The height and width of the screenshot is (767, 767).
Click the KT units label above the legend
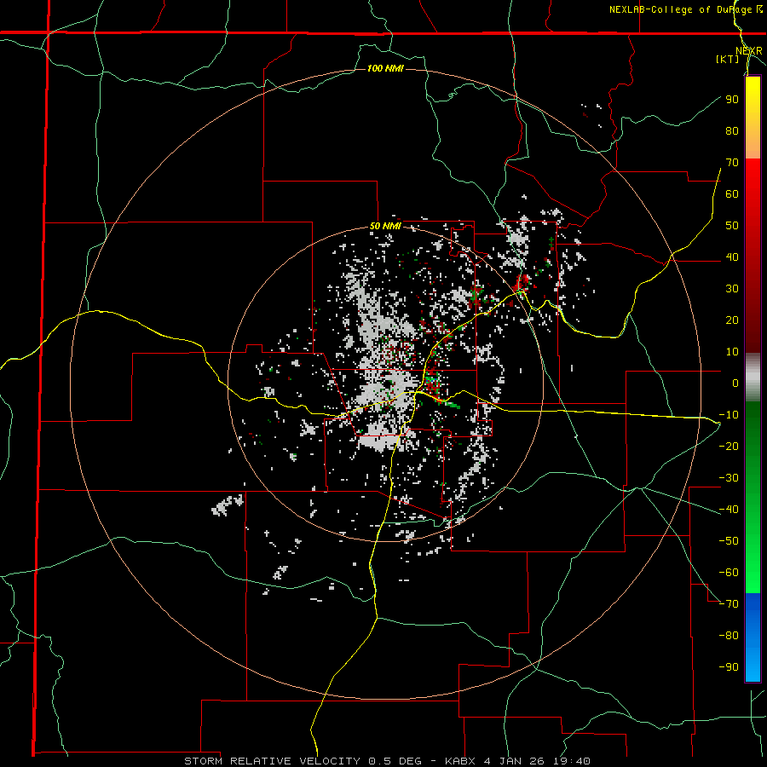[x=728, y=59]
